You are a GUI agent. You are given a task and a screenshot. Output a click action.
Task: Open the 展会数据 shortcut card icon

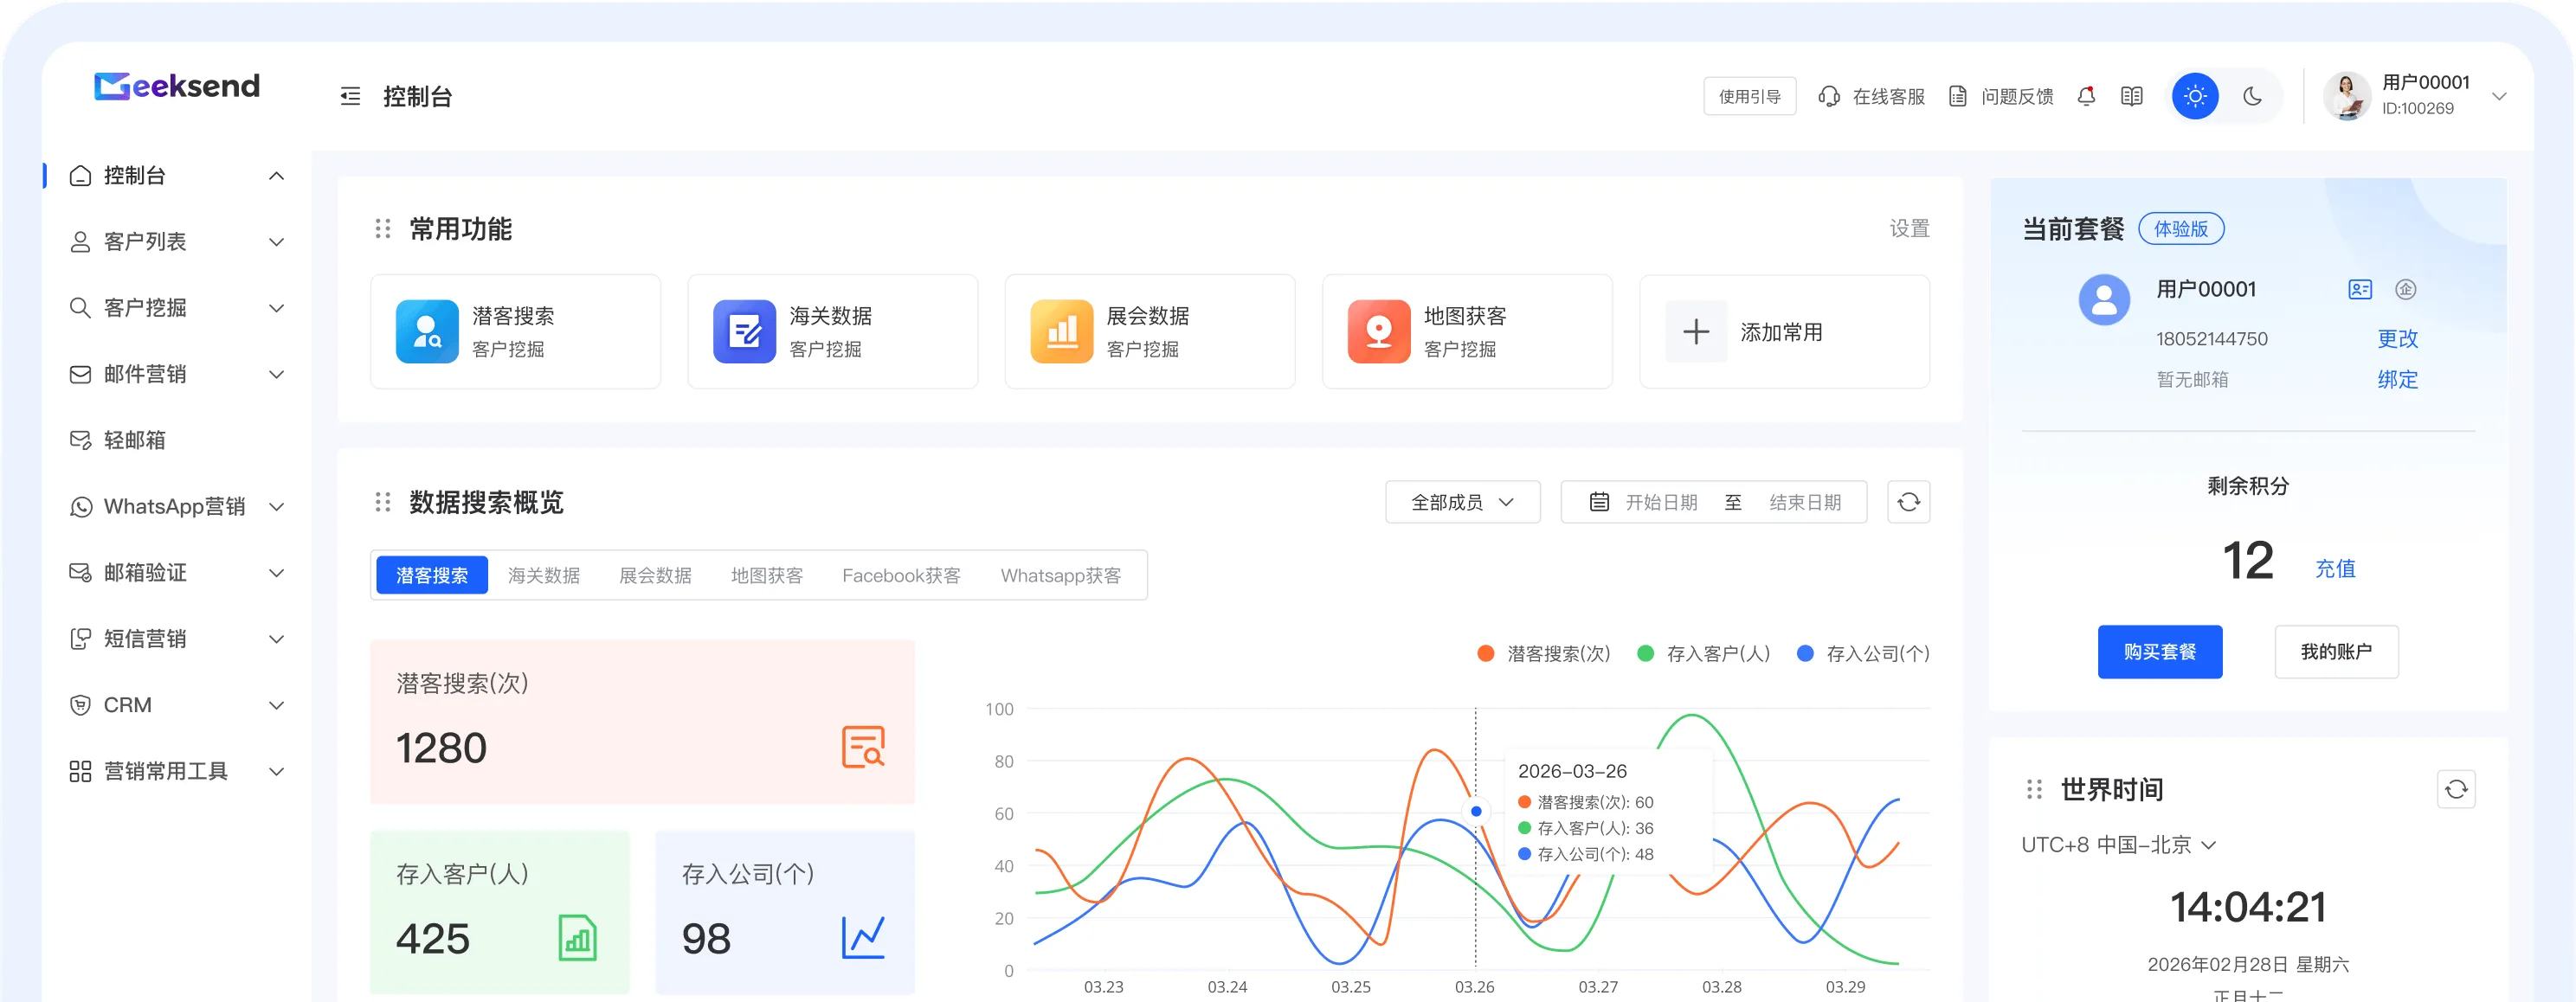tap(1061, 331)
